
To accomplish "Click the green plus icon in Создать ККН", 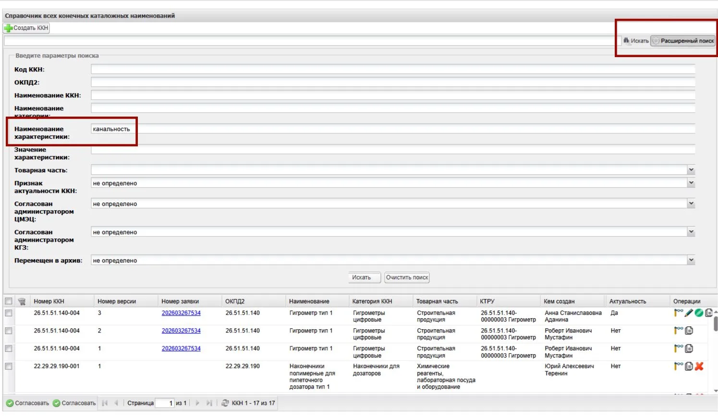I will point(8,28).
